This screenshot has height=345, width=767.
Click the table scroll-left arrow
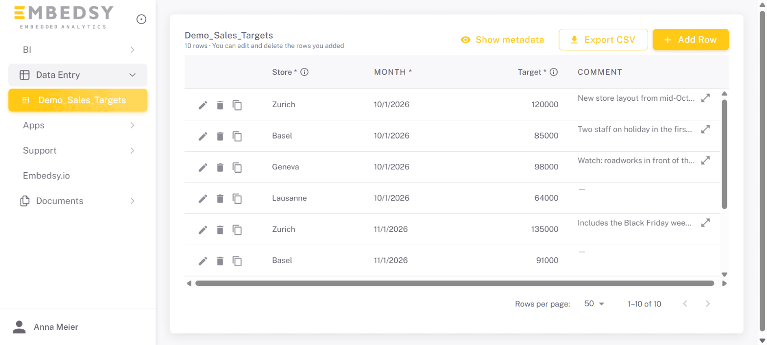click(x=189, y=283)
